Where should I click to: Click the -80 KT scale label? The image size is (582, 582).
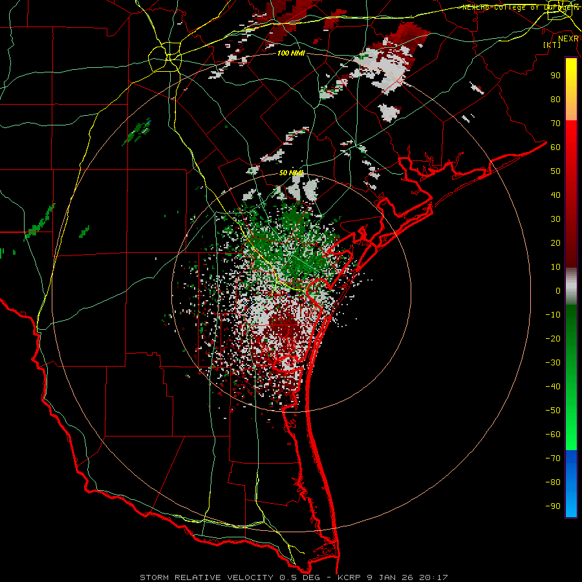553,482
